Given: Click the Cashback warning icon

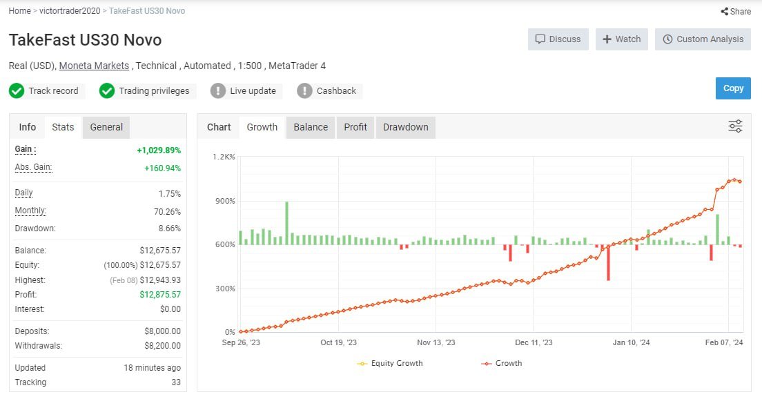Looking at the screenshot, I should [x=304, y=91].
